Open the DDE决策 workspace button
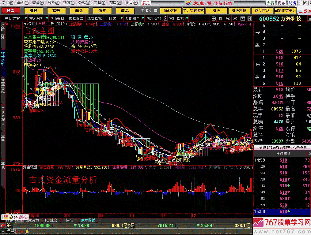Image resolution: width=311 pixels, height=235 pixels. pyautogui.click(x=171, y=10)
